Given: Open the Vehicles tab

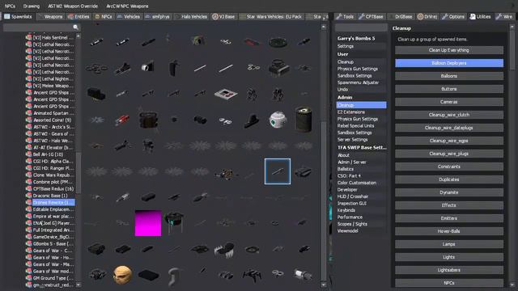Looking at the screenshot, I should point(129,16).
